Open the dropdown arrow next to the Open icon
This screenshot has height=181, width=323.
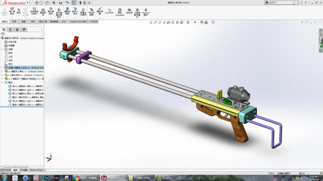(x=50, y=3)
